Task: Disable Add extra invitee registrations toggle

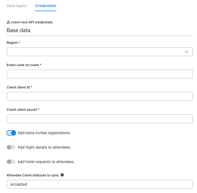Action: (x=11, y=133)
